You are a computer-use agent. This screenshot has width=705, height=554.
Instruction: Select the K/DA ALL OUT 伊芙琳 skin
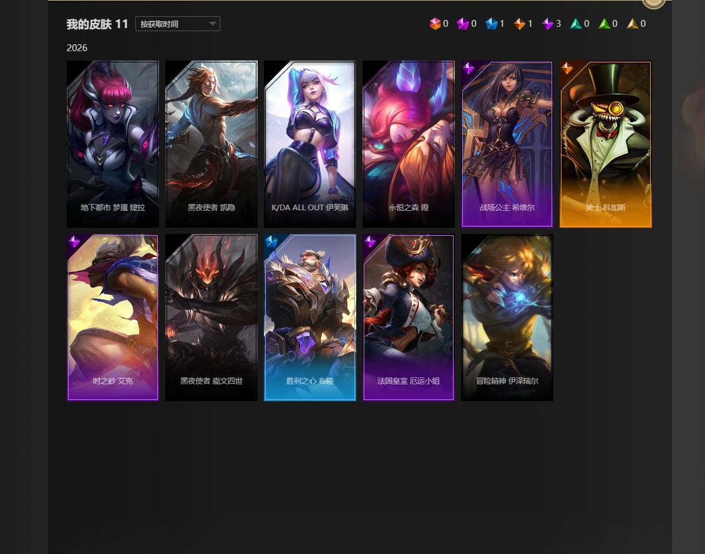pos(310,144)
